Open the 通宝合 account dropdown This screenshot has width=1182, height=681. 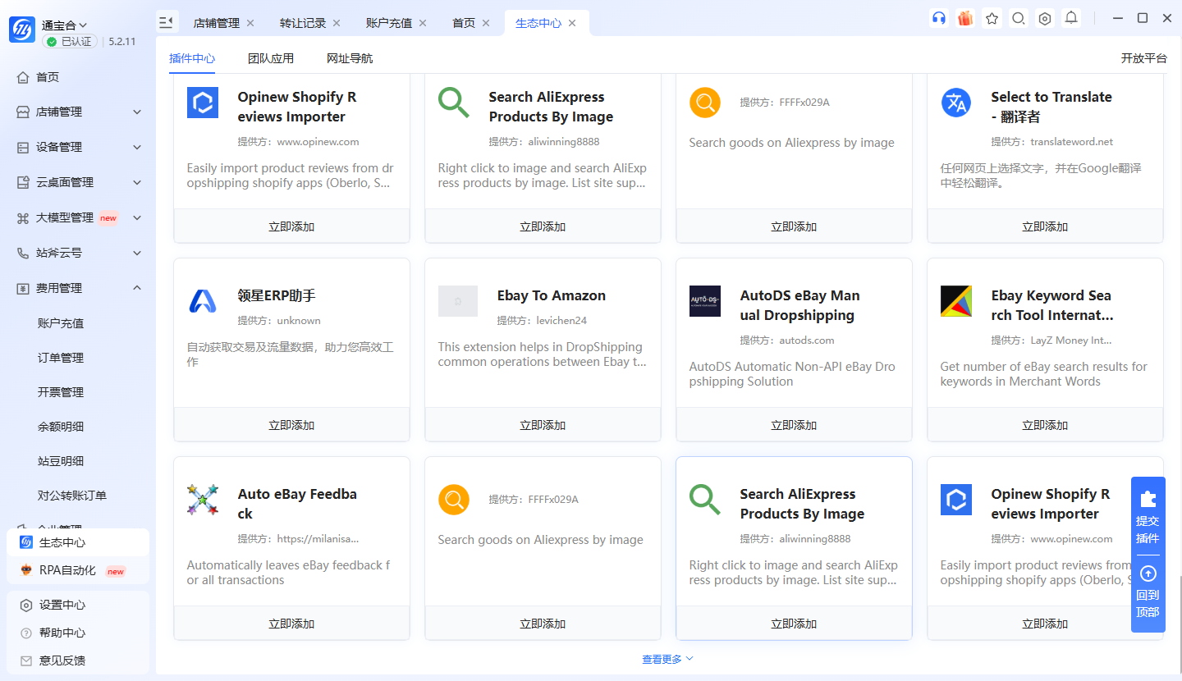(x=65, y=25)
